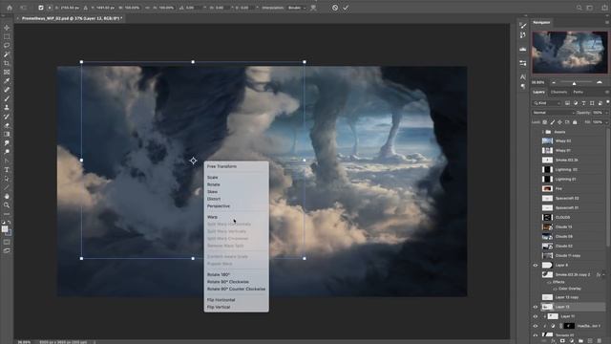
Task: Select the Rectangular Marquee tool
Action: pyautogui.click(x=7, y=36)
